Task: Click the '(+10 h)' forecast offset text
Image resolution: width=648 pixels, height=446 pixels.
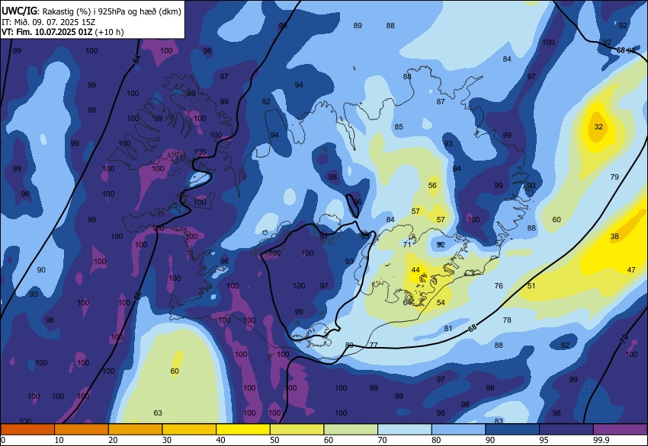Action: (110, 32)
